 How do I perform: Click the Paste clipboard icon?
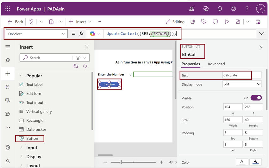[x=51, y=22]
